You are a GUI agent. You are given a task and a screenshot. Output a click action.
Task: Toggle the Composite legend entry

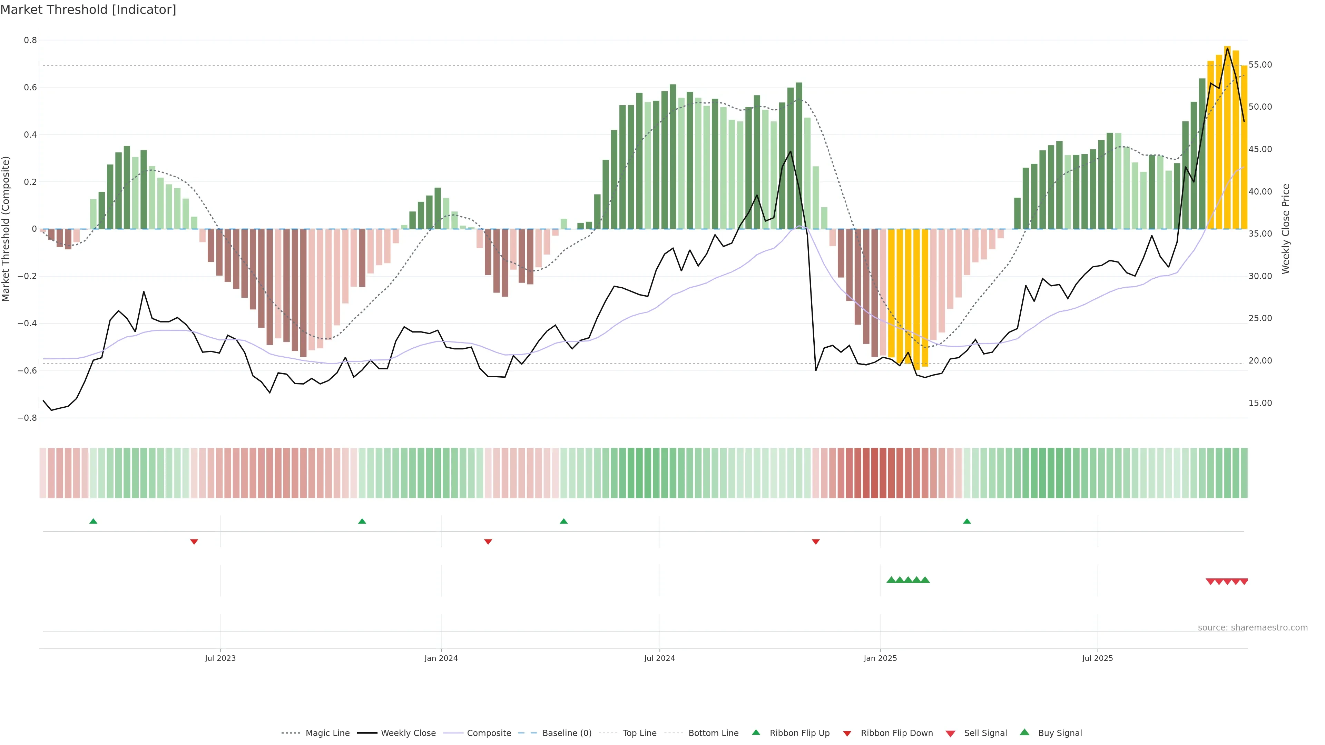coord(489,733)
